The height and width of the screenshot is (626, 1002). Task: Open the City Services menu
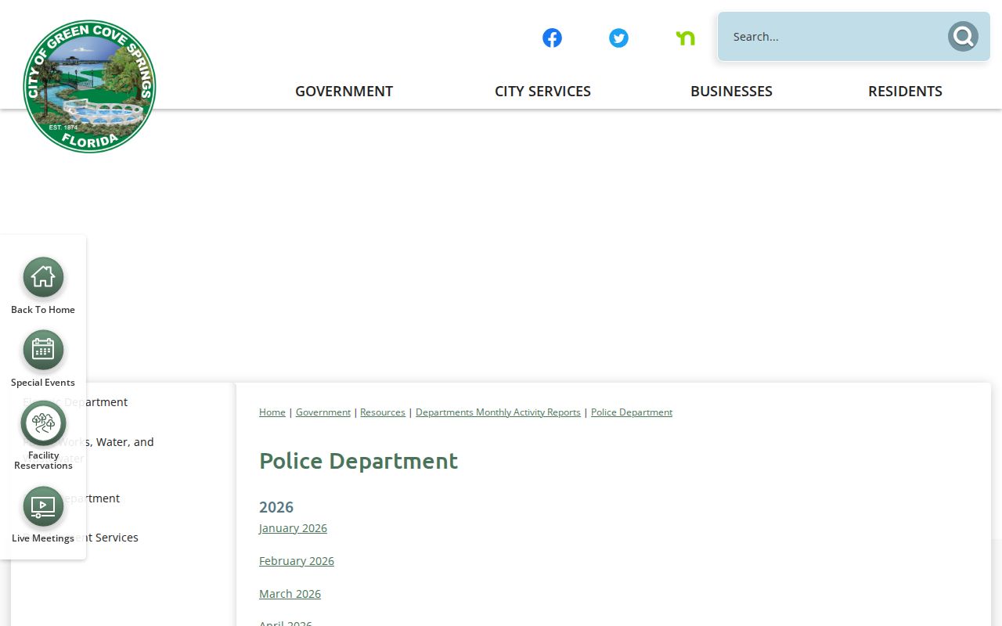click(x=542, y=91)
